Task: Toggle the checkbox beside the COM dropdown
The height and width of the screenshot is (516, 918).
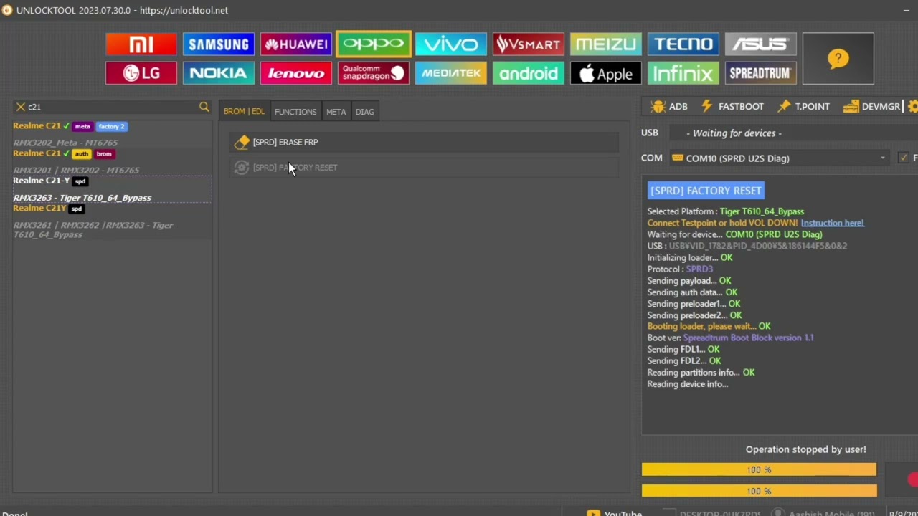Action: coord(903,158)
